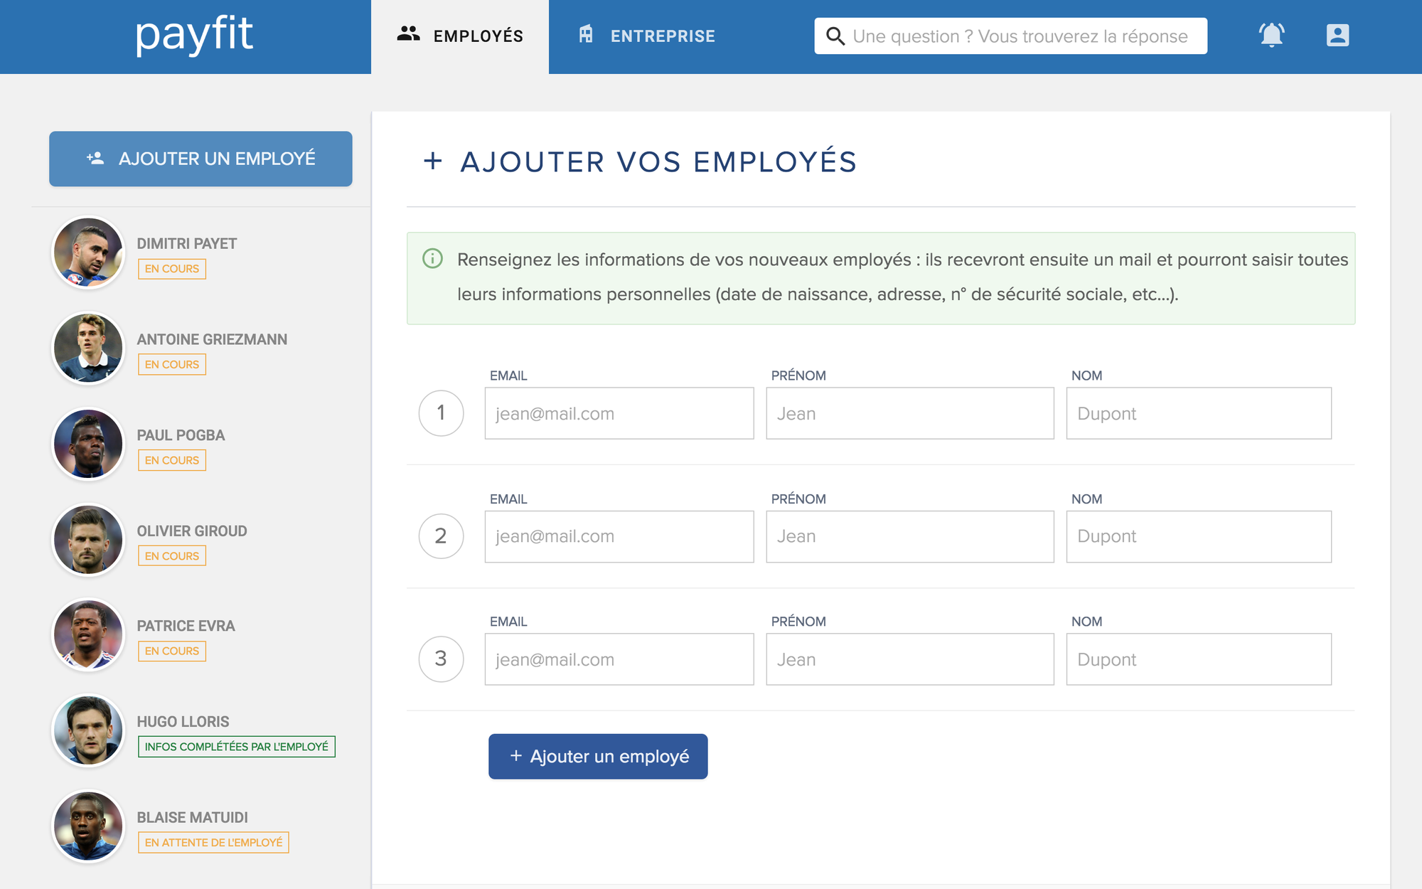Click the circled number 3 marker

(x=441, y=659)
